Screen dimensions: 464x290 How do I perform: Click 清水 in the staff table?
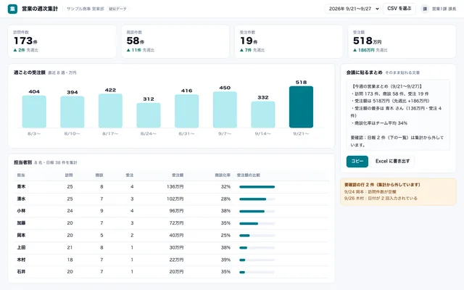[21, 199]
